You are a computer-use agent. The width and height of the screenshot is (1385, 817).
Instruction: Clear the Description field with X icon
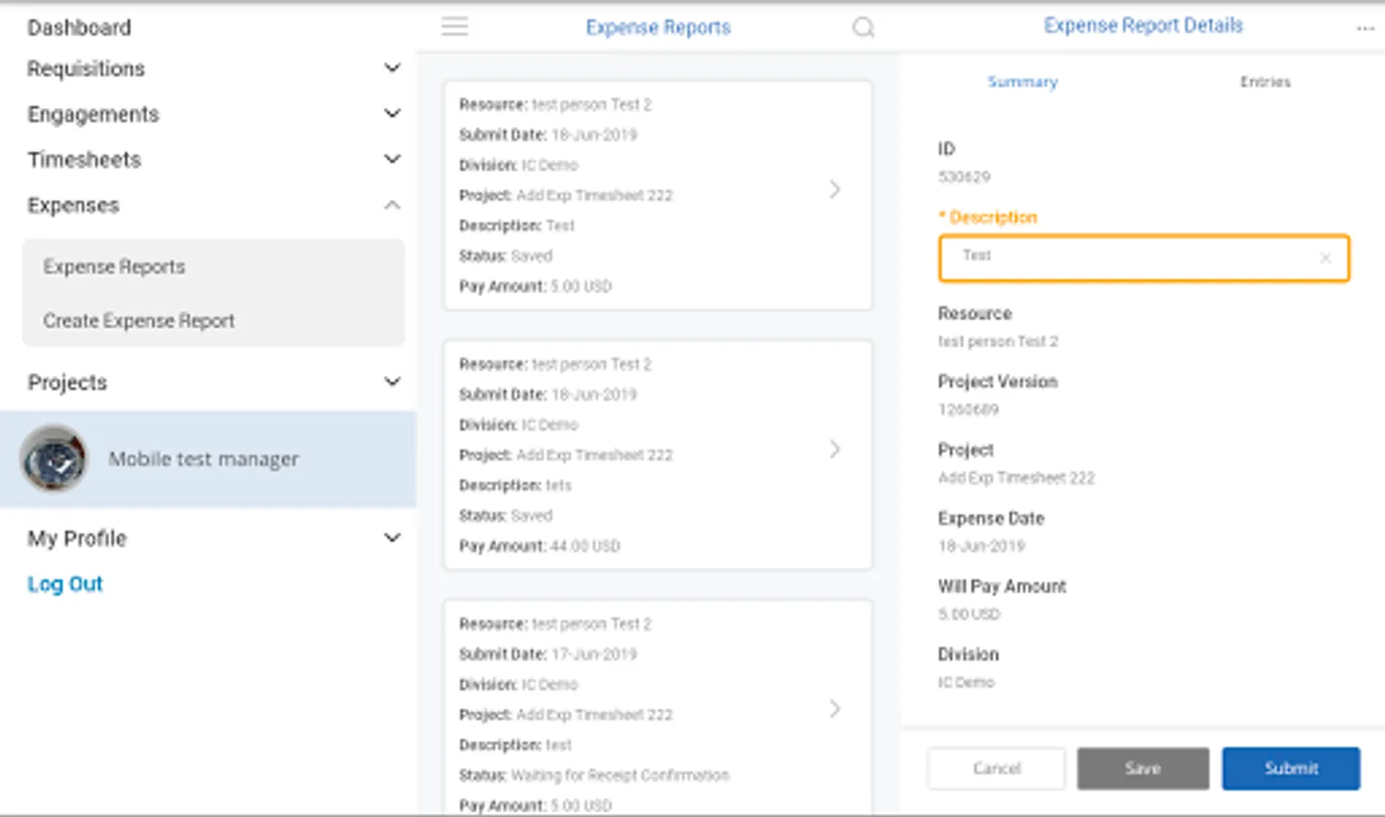coord(1325,258)
